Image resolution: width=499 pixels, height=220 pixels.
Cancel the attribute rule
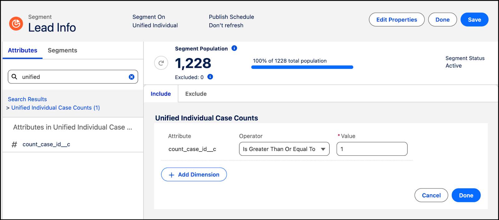click(x=431, y=195)
